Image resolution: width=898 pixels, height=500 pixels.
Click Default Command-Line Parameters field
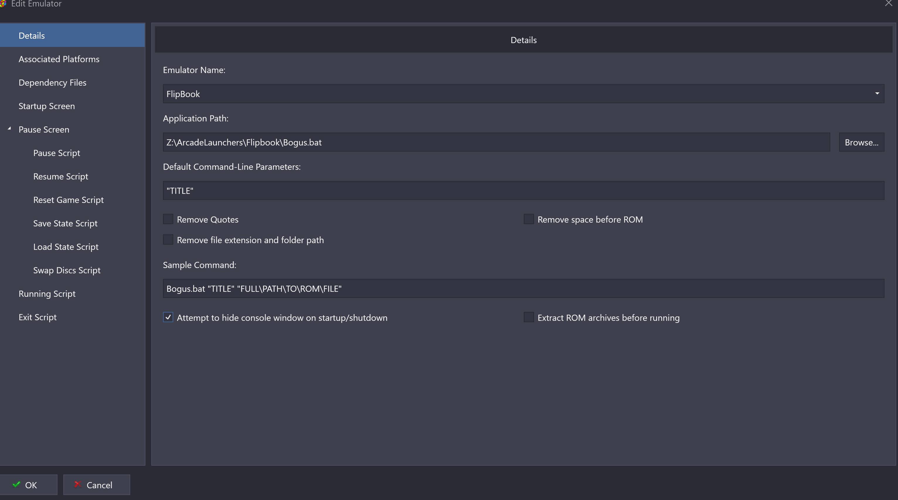click(523, 190)
